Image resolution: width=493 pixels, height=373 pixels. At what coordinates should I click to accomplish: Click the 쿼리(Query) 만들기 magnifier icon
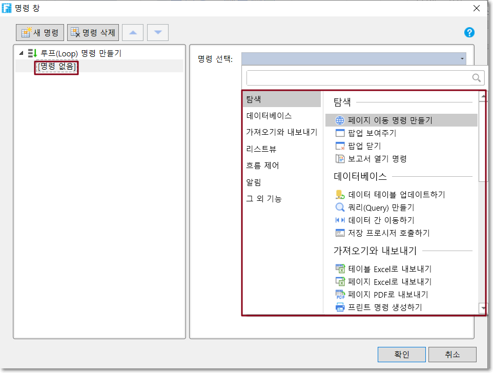[340, 208]
